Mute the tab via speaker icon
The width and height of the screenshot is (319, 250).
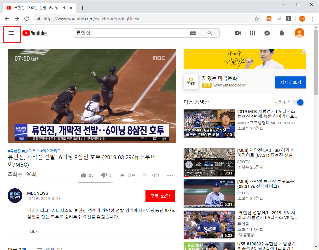(64, 8)
